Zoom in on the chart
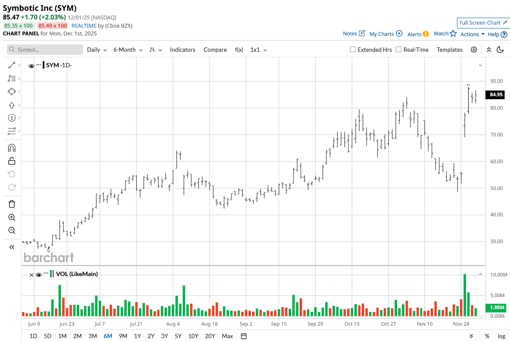 12,217
